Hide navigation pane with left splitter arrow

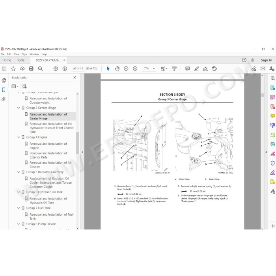(82, 152)
